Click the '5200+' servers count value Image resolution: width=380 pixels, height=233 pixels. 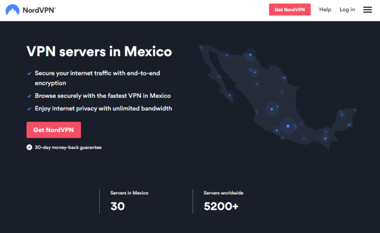[221, 206]
